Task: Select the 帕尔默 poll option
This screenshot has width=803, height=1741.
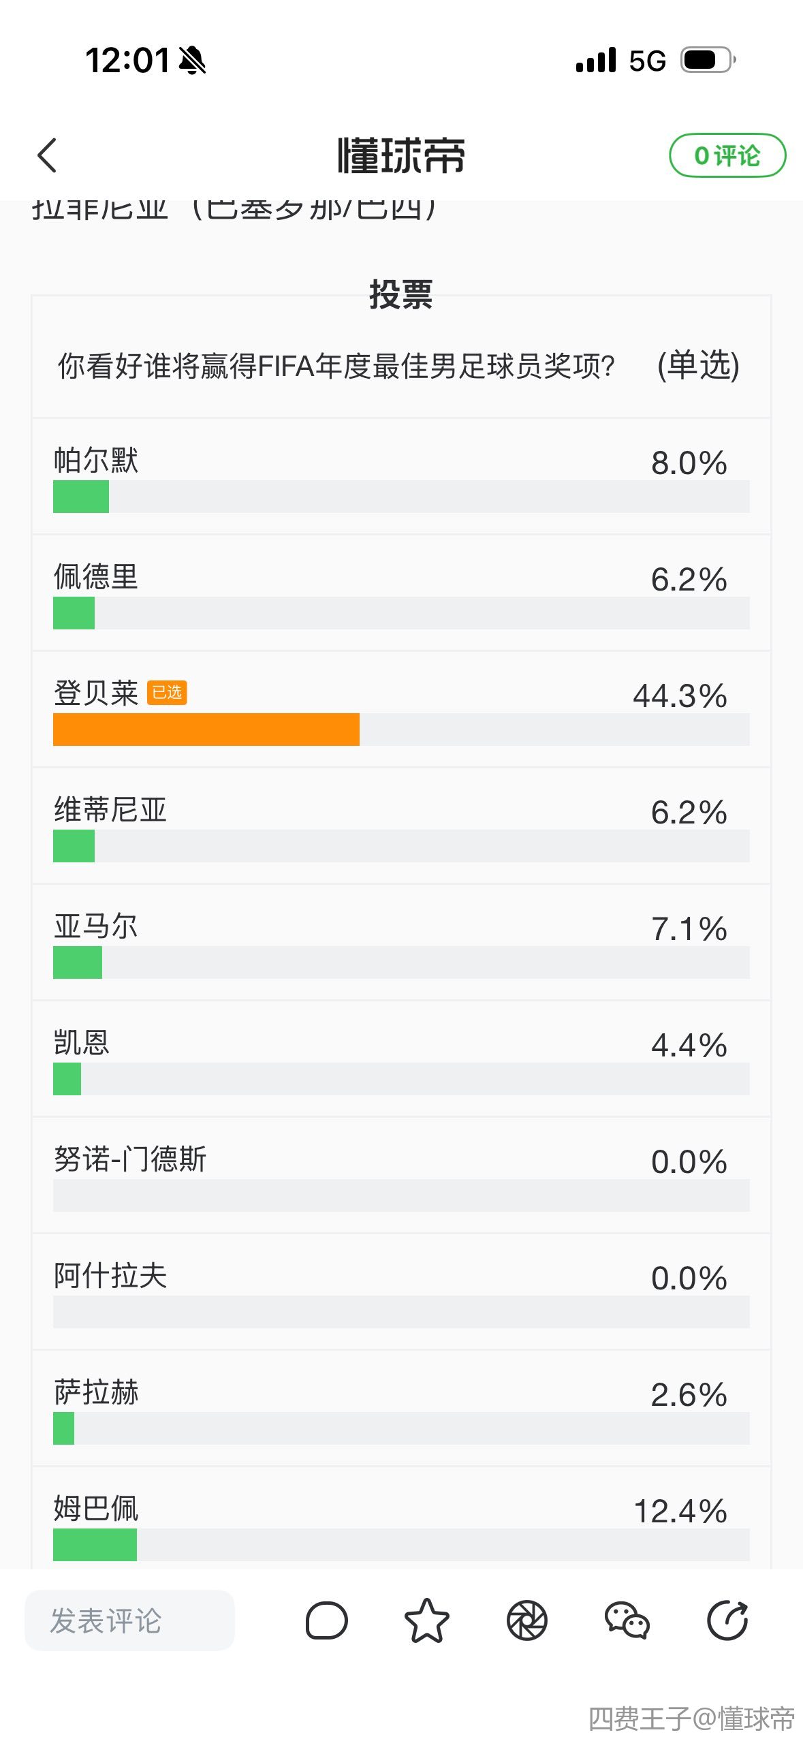Action: pos(400,477)
